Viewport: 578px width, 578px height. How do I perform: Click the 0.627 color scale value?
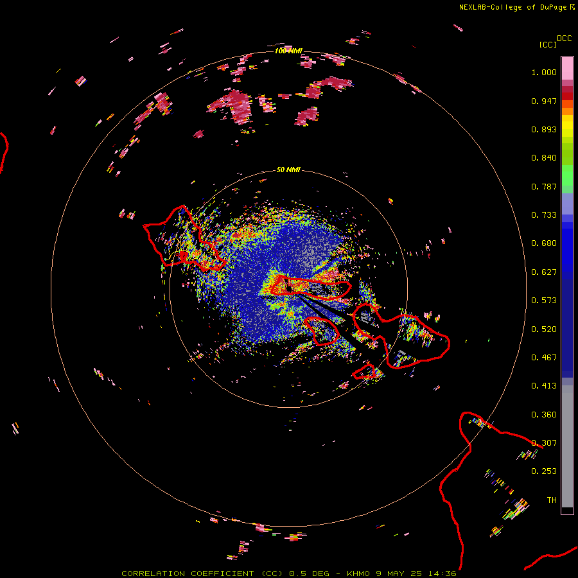544,272
